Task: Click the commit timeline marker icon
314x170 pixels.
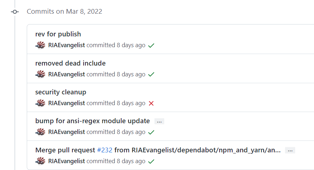Action: click(x=15, y=12)
